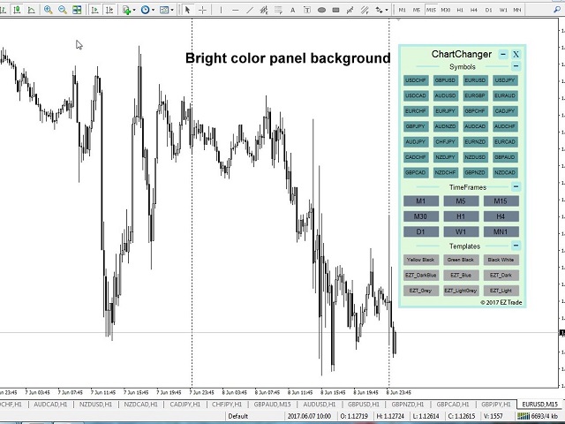
Task: Select the trendline drawing tool
Action: pos(249,10)
